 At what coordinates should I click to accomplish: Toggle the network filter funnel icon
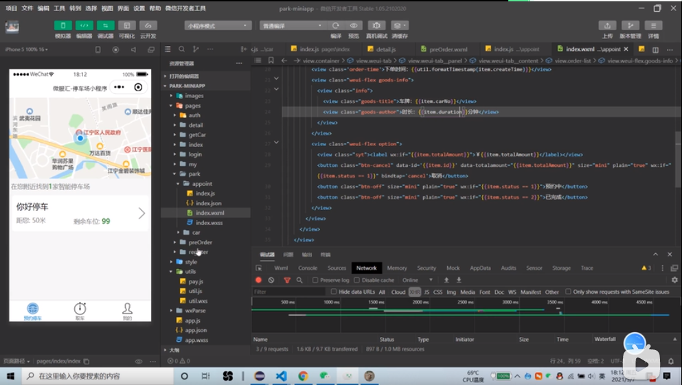pos(287,280)
